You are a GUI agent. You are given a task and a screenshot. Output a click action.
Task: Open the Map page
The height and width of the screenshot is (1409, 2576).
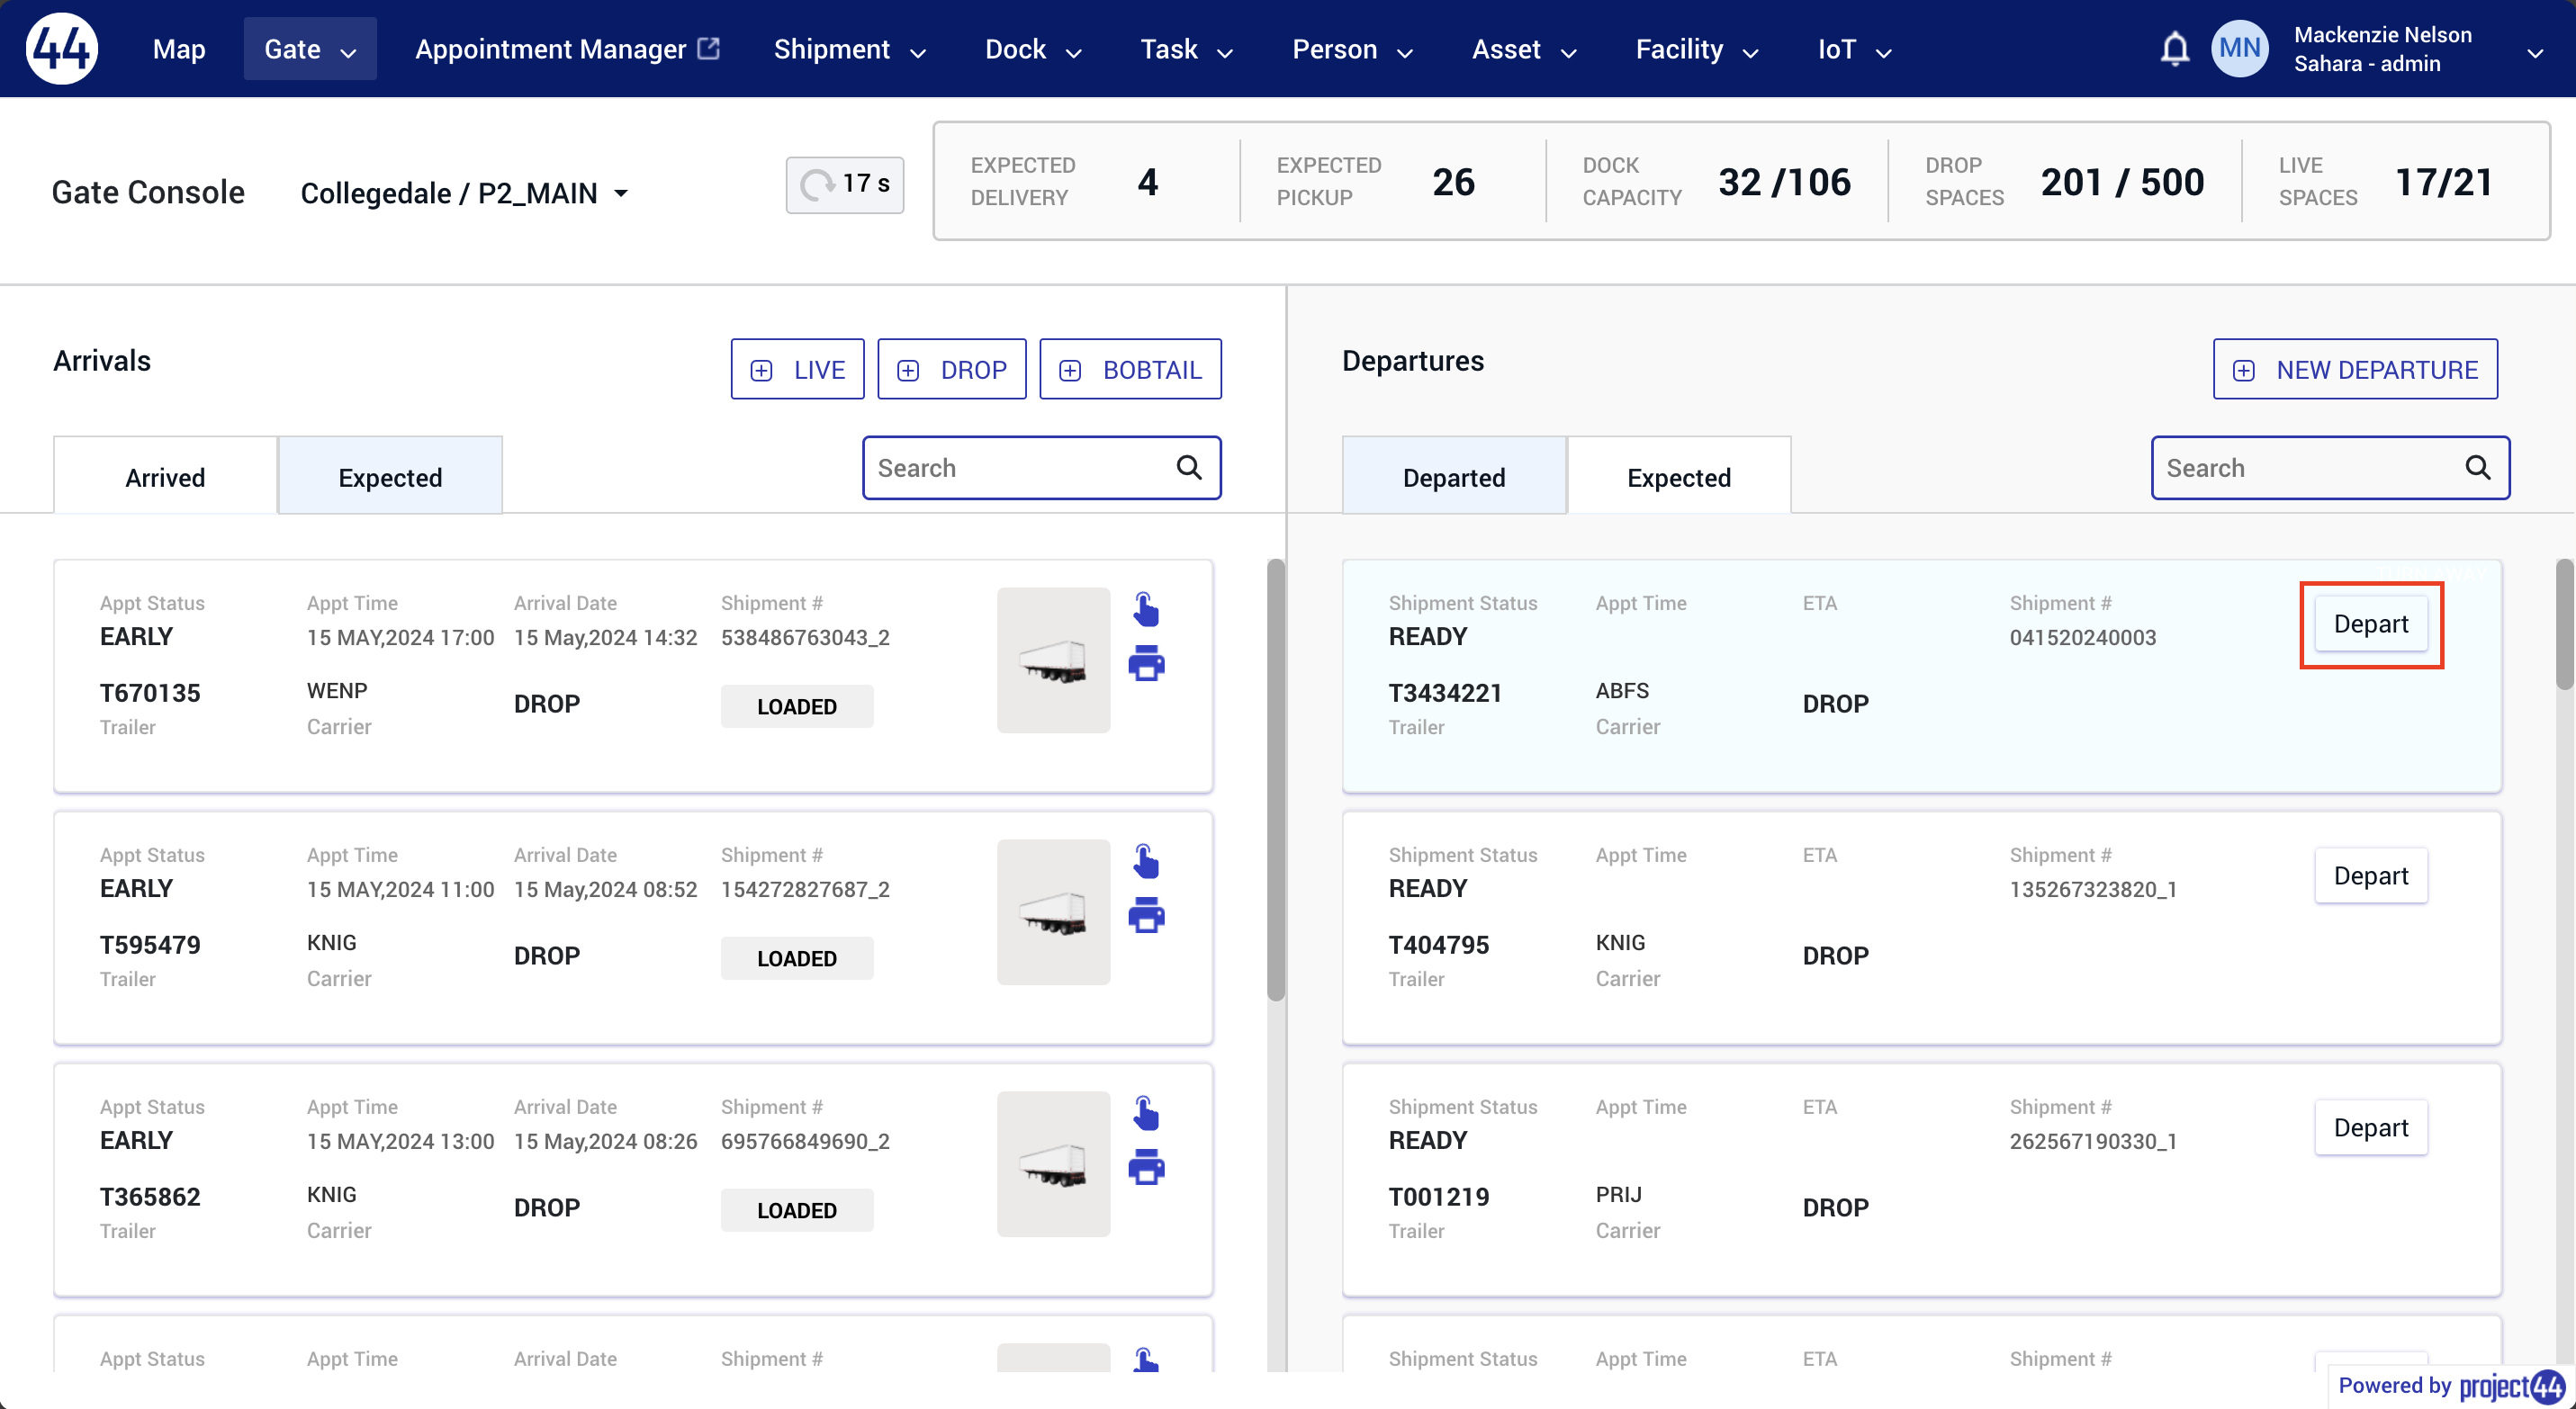[179, 49]
